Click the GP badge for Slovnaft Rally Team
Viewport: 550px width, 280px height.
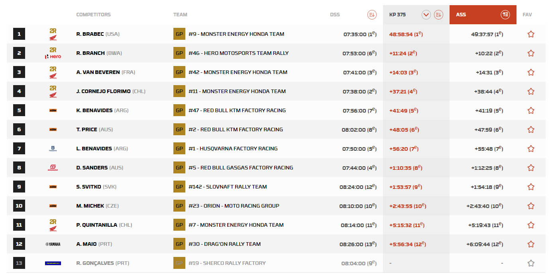[x=179, y=187]
